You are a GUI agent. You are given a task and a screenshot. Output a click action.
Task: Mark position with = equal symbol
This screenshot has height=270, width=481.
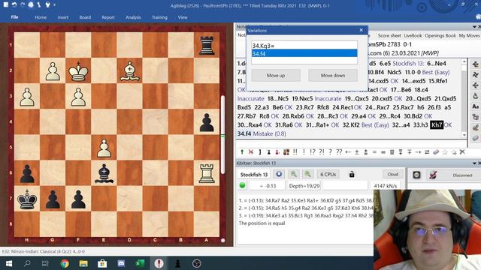point(374,151)
